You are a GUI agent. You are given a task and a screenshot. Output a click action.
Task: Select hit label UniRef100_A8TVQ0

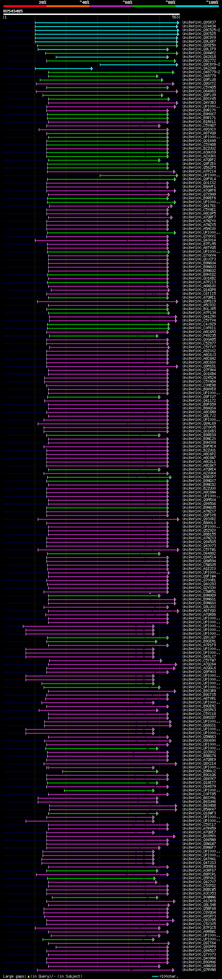tap(199, 610)
